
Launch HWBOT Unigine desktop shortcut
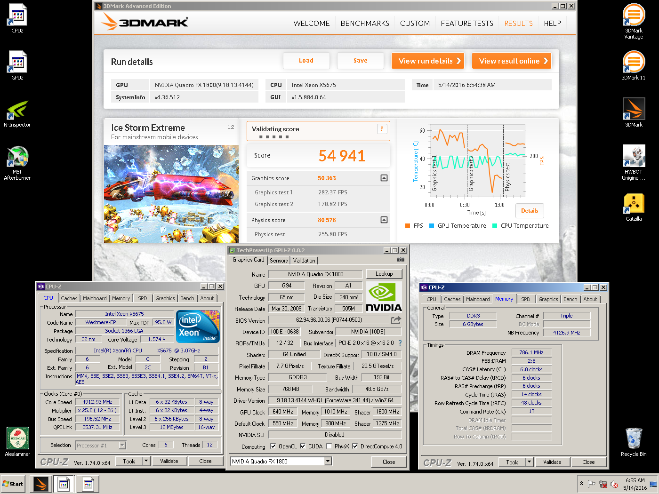(x=634, y=162)
